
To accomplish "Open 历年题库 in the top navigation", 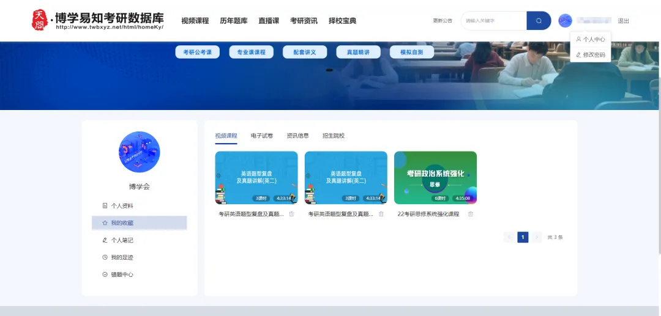I will (x=234, y=21).
